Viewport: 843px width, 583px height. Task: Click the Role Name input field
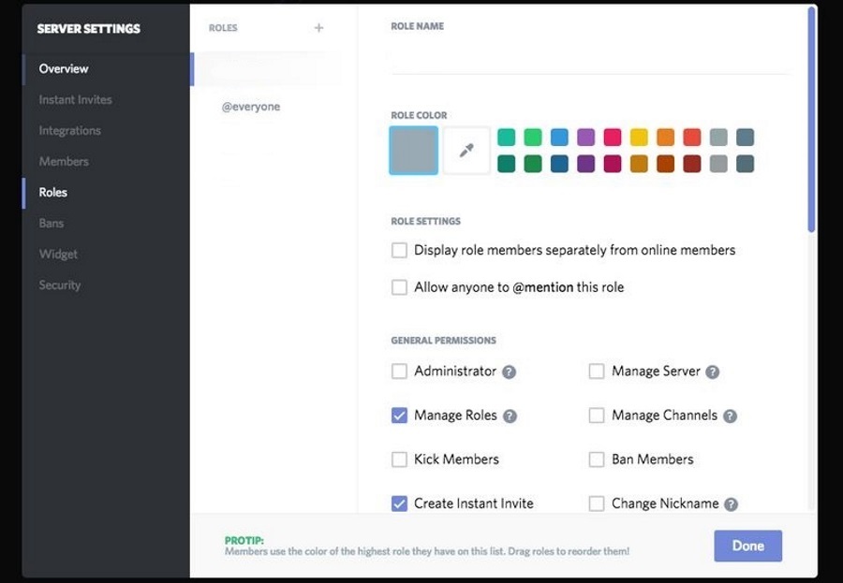click(590, 59)
